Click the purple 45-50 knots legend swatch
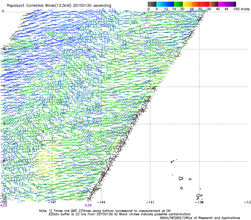The width and height of the screenshot is (251, 220). click(231, 4)
